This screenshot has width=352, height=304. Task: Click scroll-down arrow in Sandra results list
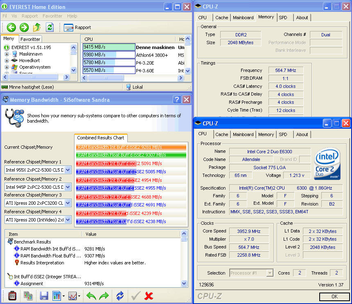(x=184, y=284)
